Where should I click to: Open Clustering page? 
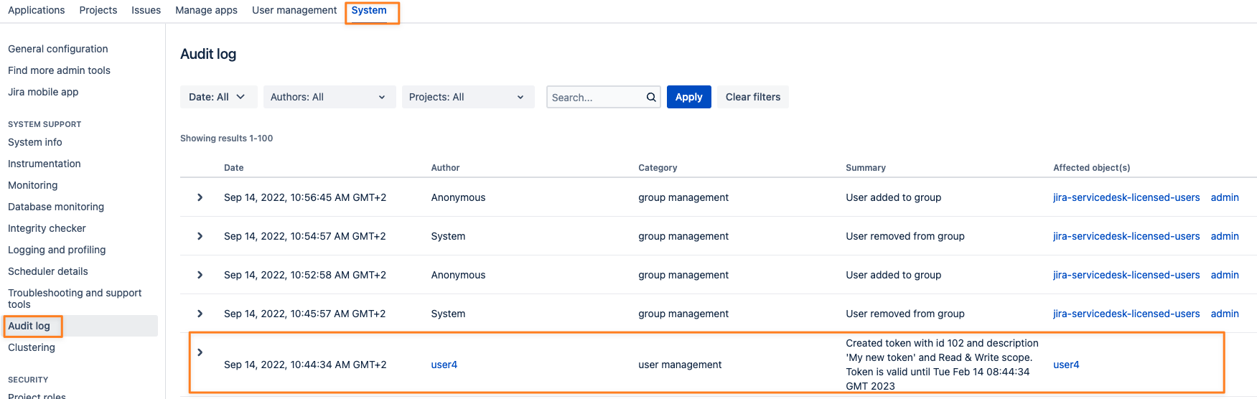point(32,347)
